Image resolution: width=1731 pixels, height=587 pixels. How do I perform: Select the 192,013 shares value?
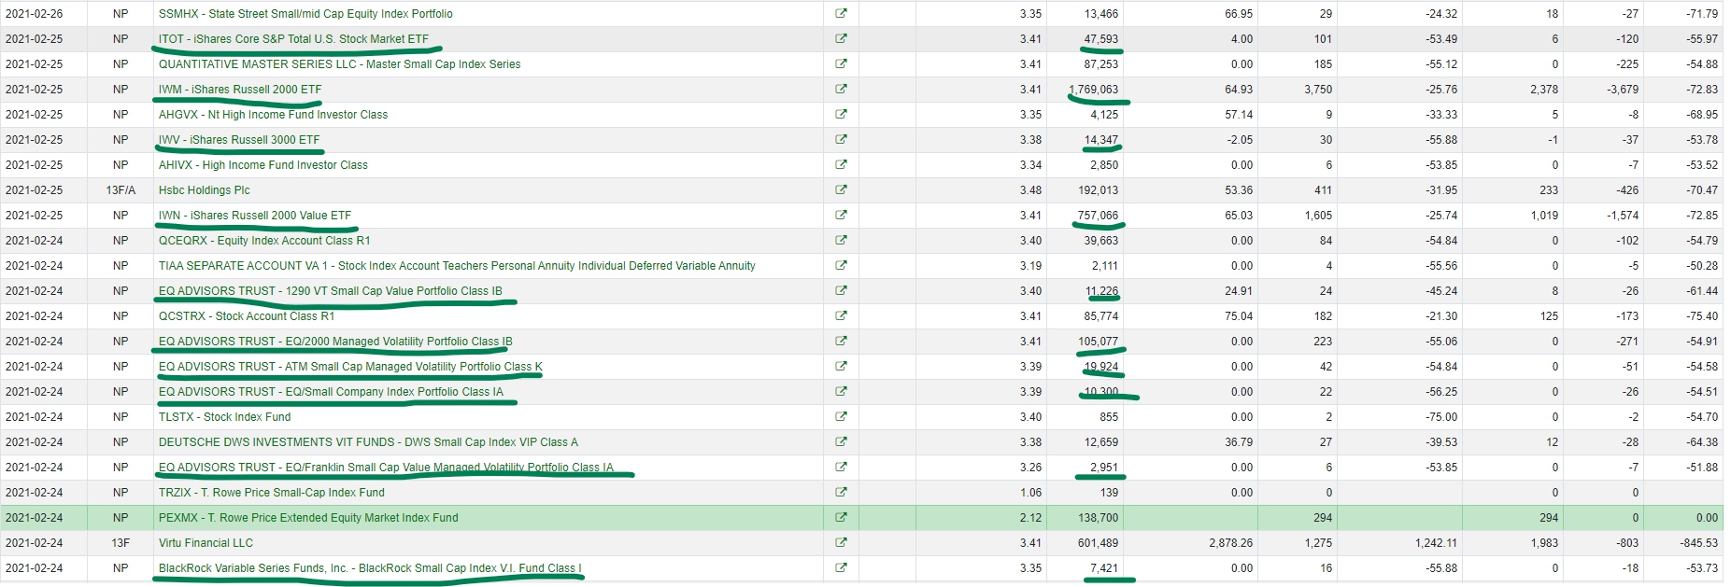pos(1098,190)
